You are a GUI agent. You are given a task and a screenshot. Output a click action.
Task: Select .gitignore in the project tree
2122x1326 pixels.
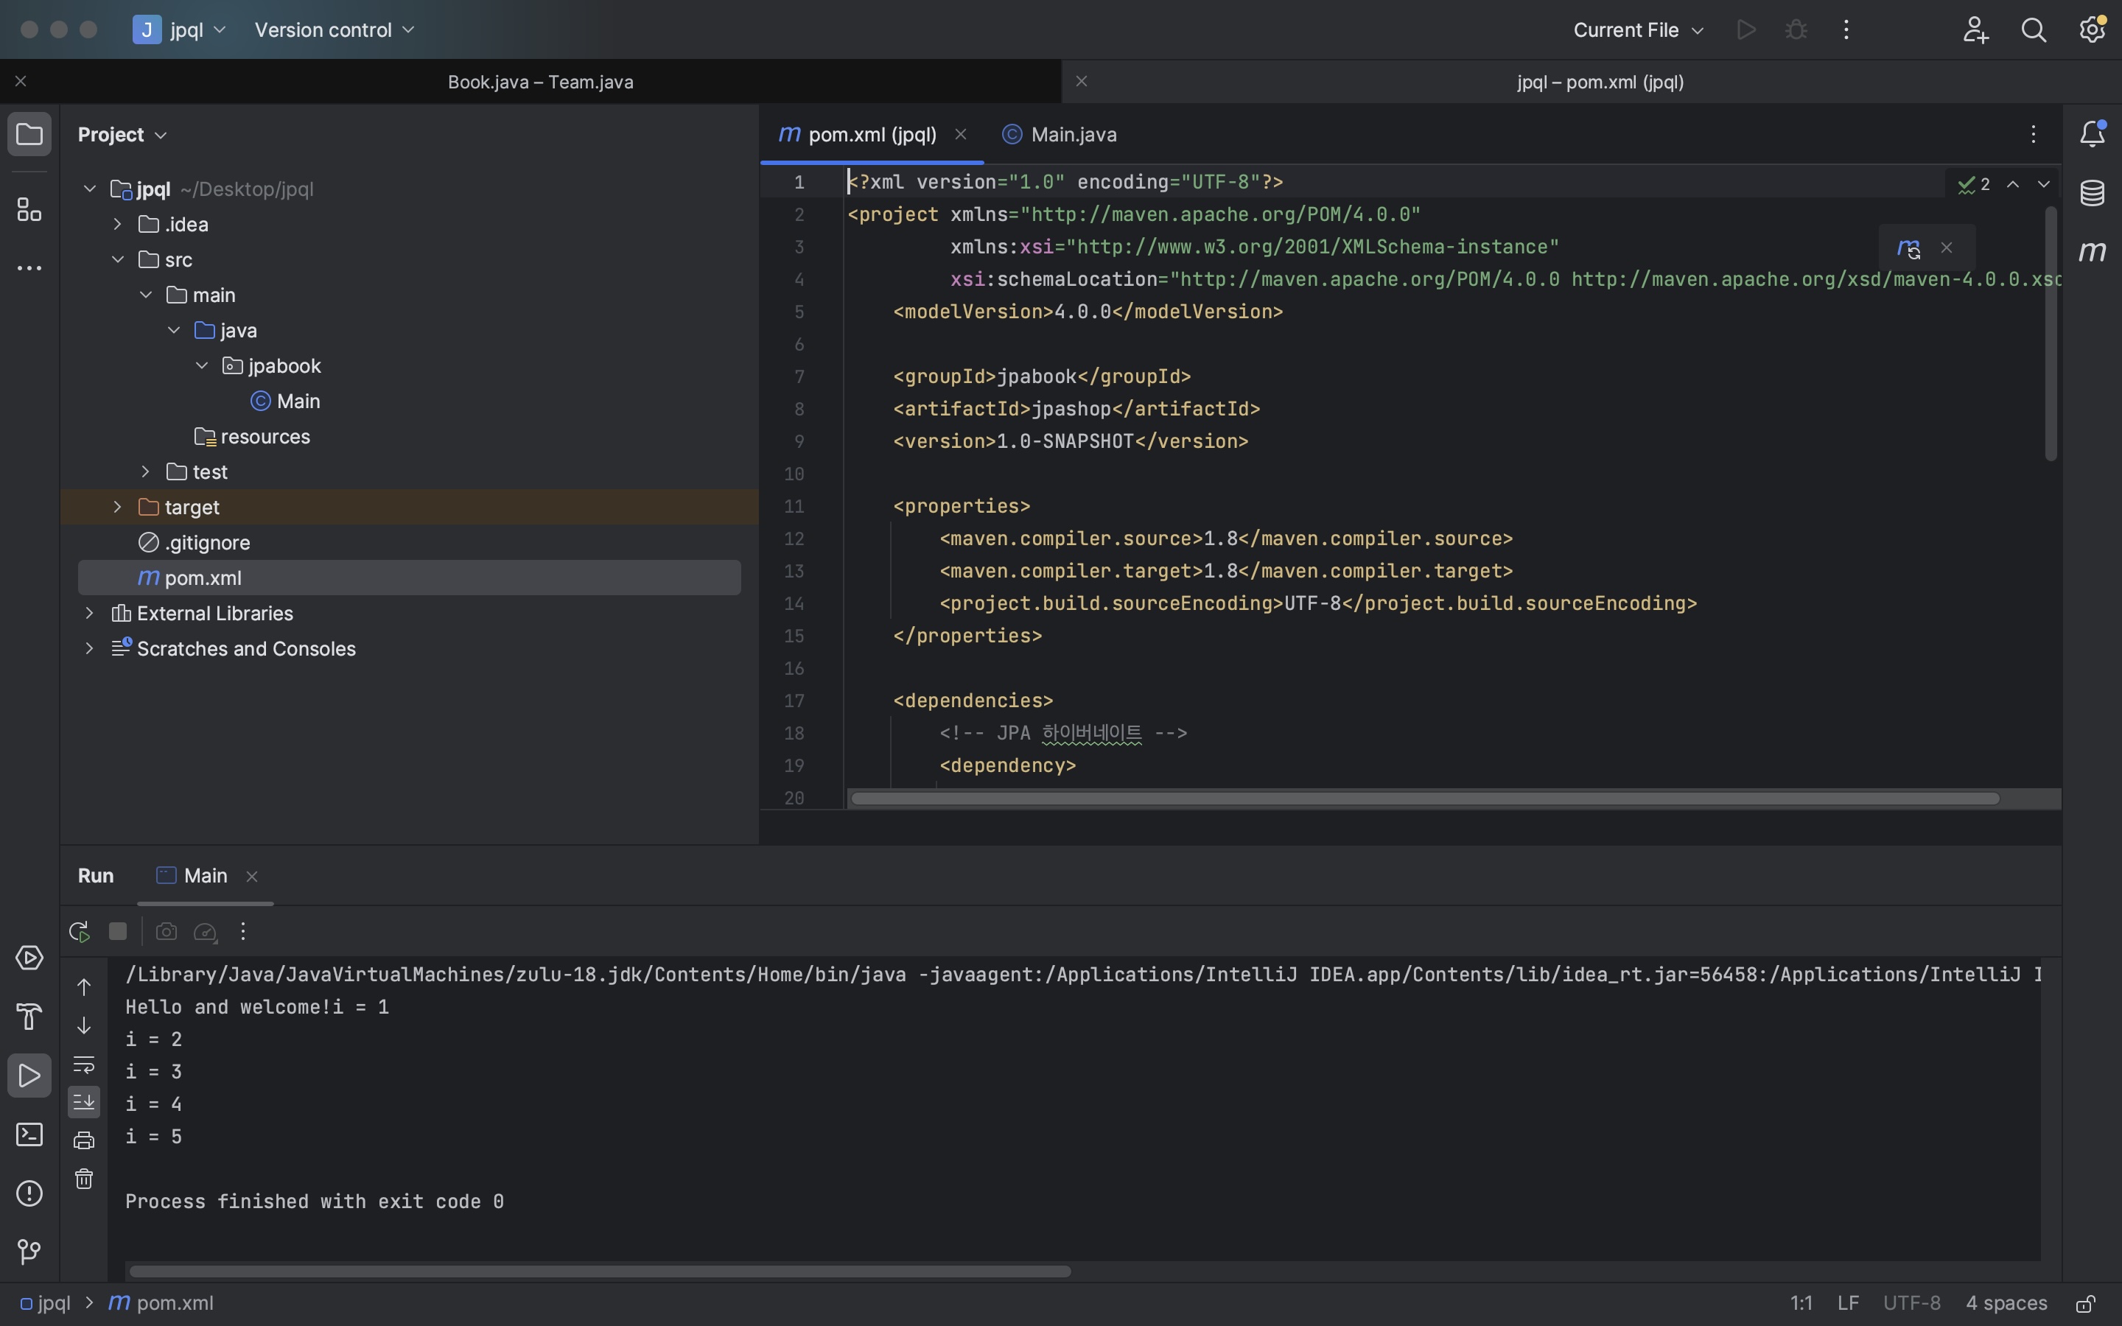pos(207,543)
